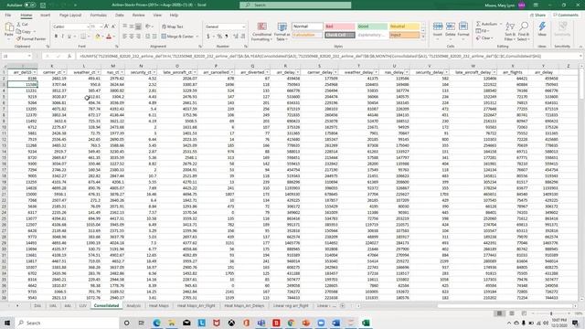
Task: Apply the accounting dollar format
Action: coord(208,37)
